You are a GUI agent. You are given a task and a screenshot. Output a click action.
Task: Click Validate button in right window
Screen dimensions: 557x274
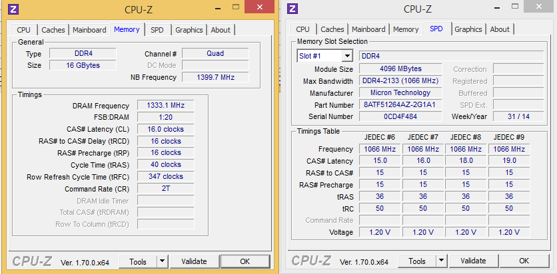473,261
